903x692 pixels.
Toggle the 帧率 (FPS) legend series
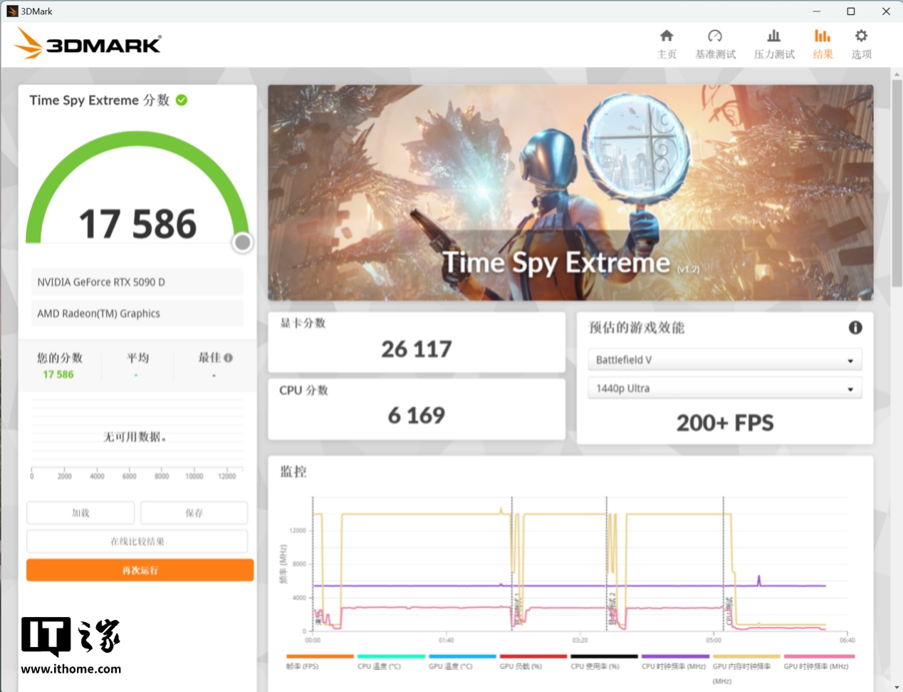pyautogui.click(x=319, y=656)
